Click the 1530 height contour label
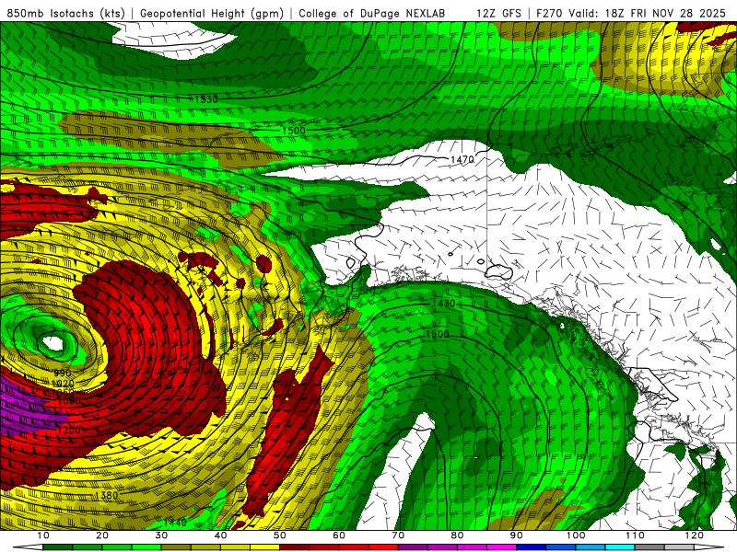The width and height of the screenshot is (737, 552). click(x=205, y=99)
